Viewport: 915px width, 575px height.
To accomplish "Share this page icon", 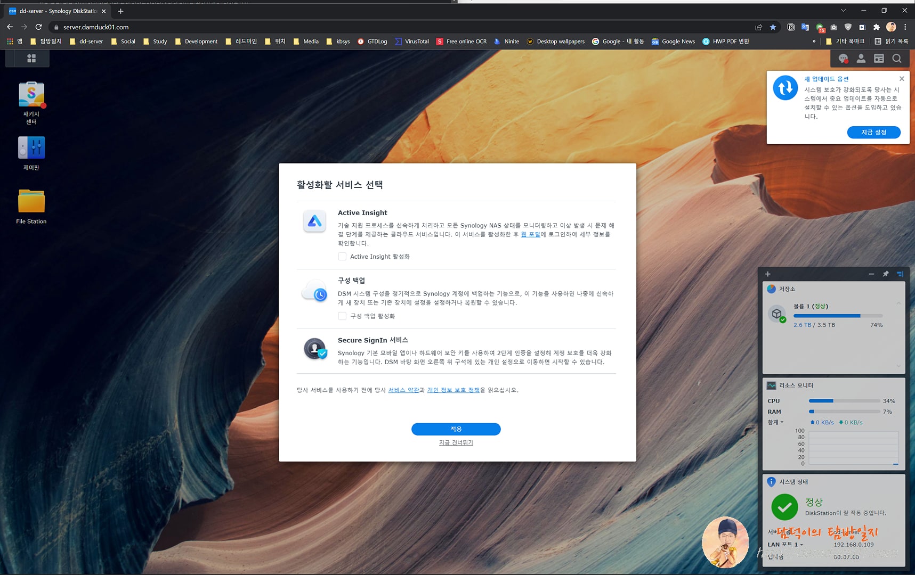I will pos(758,27).
